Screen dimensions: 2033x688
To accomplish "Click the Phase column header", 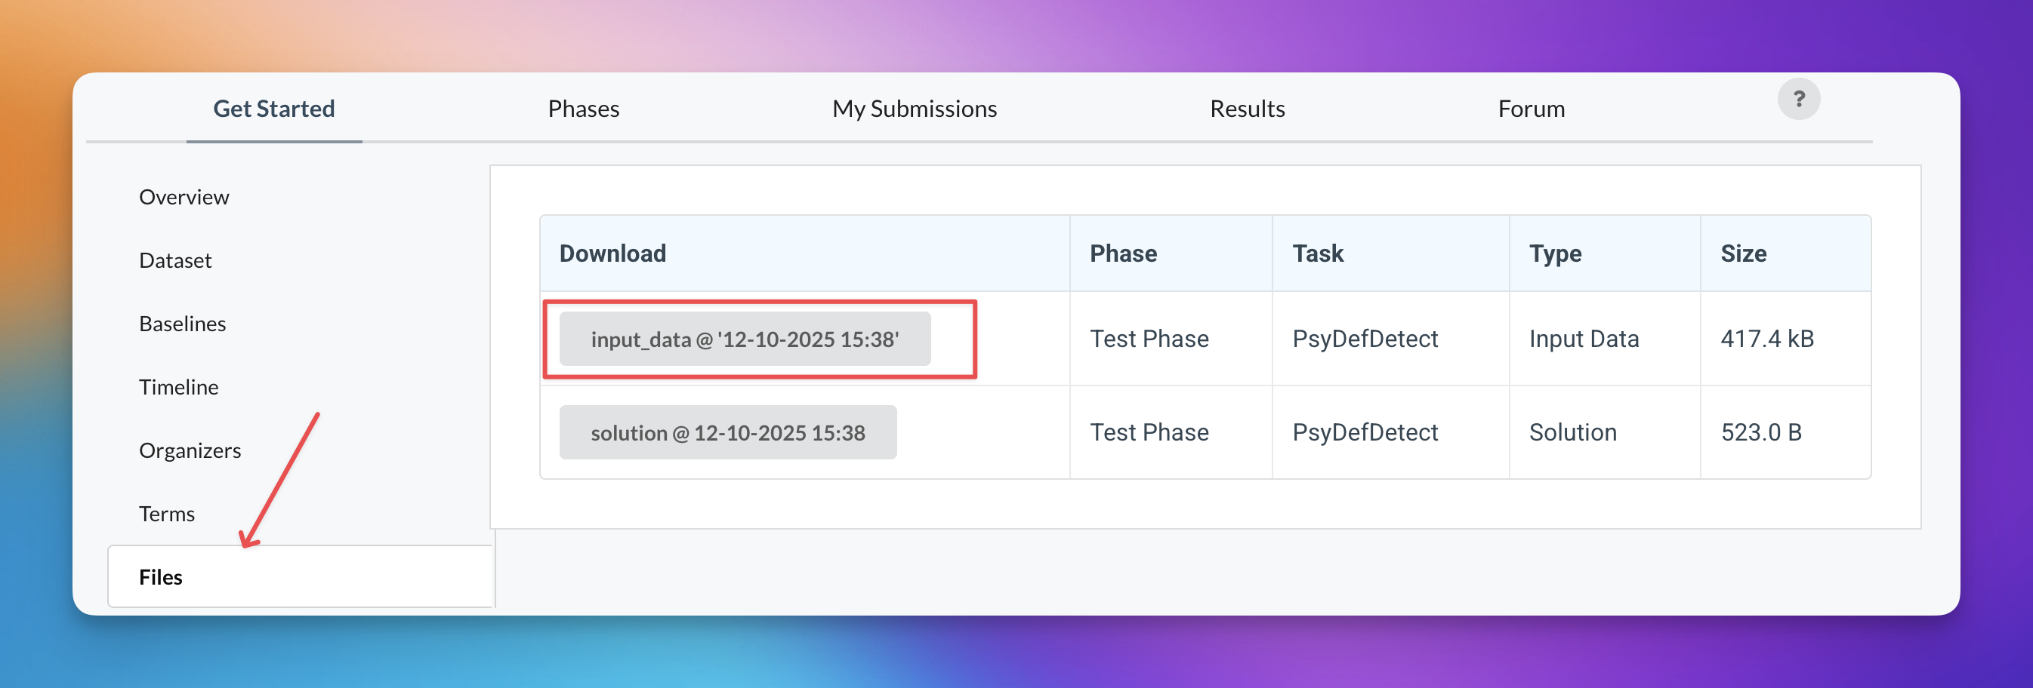I will point(1124,253).
